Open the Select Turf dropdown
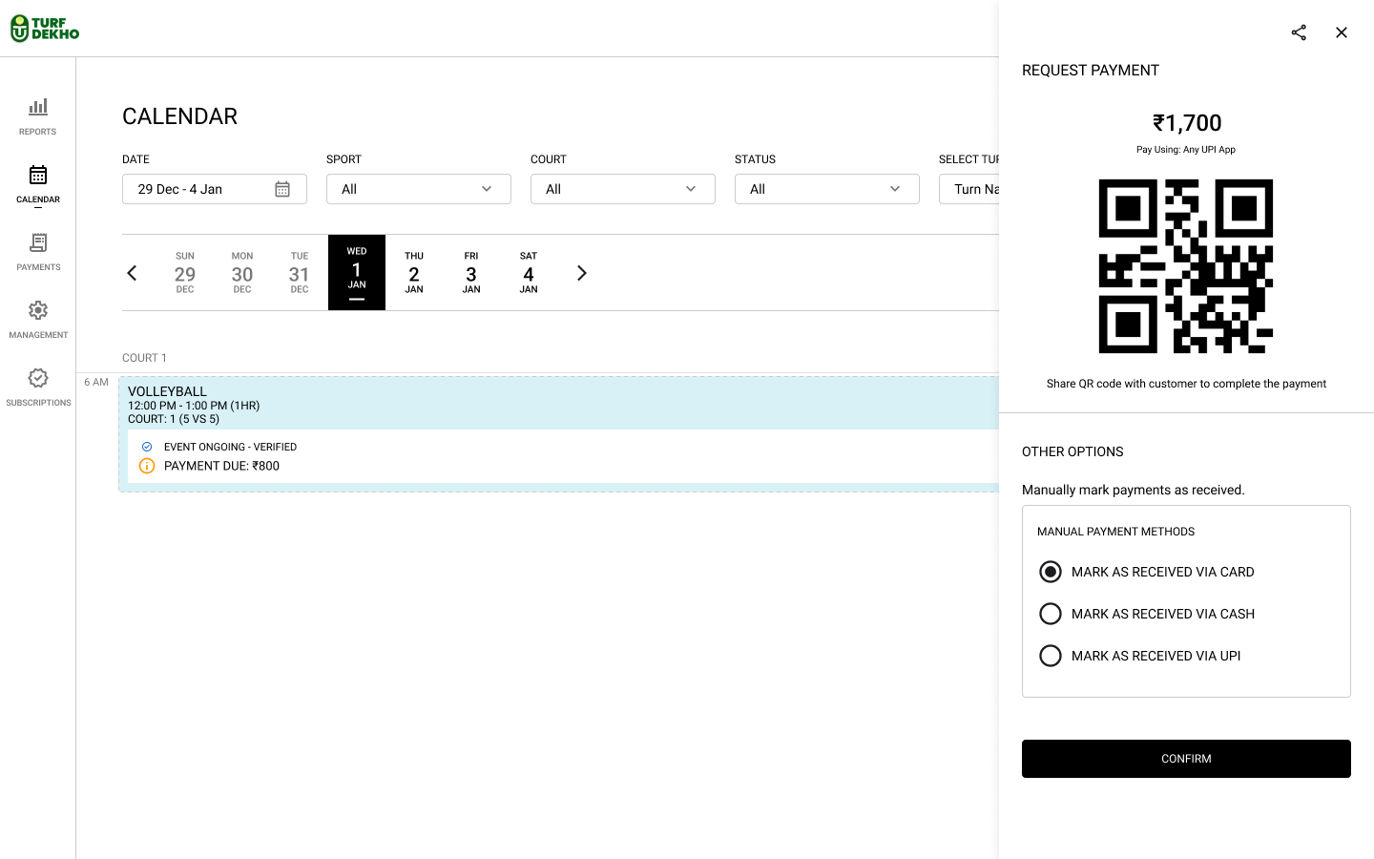 pyautogui.click(x=968, y=189)
